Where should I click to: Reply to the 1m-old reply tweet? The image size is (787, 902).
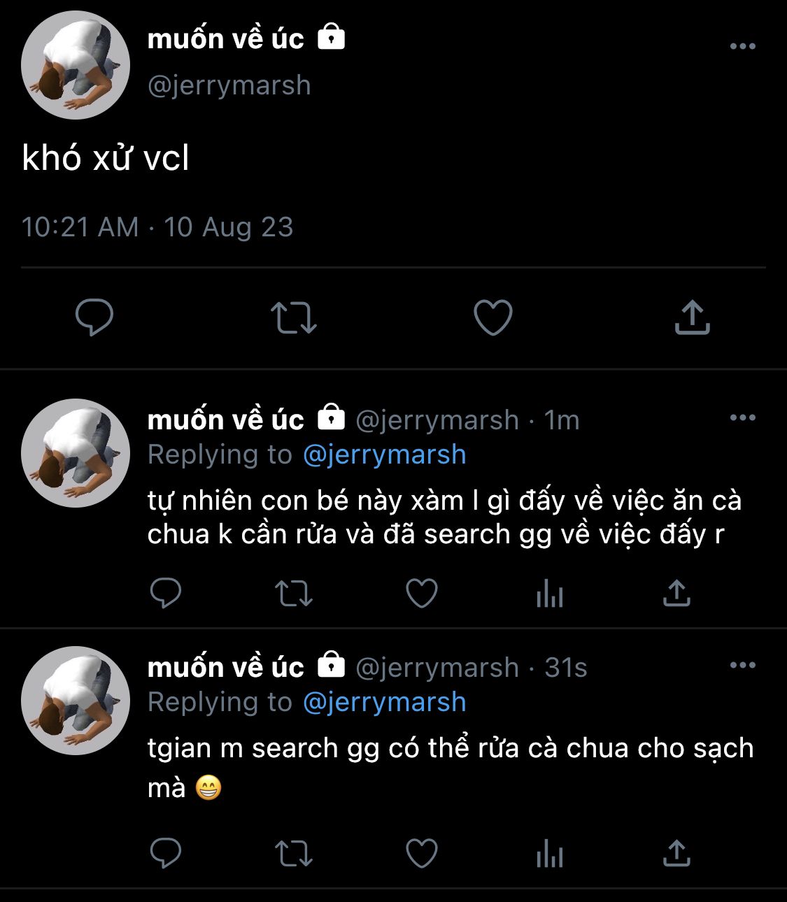[x=166, y=594]
